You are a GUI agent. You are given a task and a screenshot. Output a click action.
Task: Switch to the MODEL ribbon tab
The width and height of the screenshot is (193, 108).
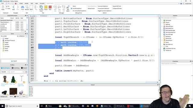pos(27,4)
